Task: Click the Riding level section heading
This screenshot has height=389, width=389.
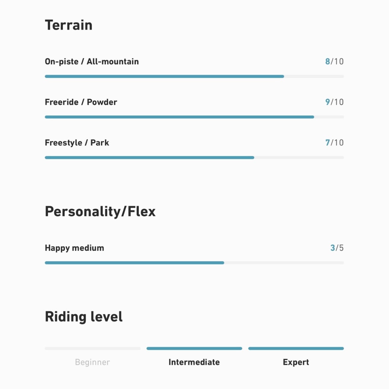Action: (x=84, y=317)
